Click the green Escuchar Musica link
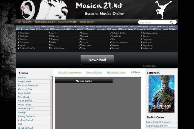The width and height of the screenshot is (194, 129). click(x=94, y=73)
